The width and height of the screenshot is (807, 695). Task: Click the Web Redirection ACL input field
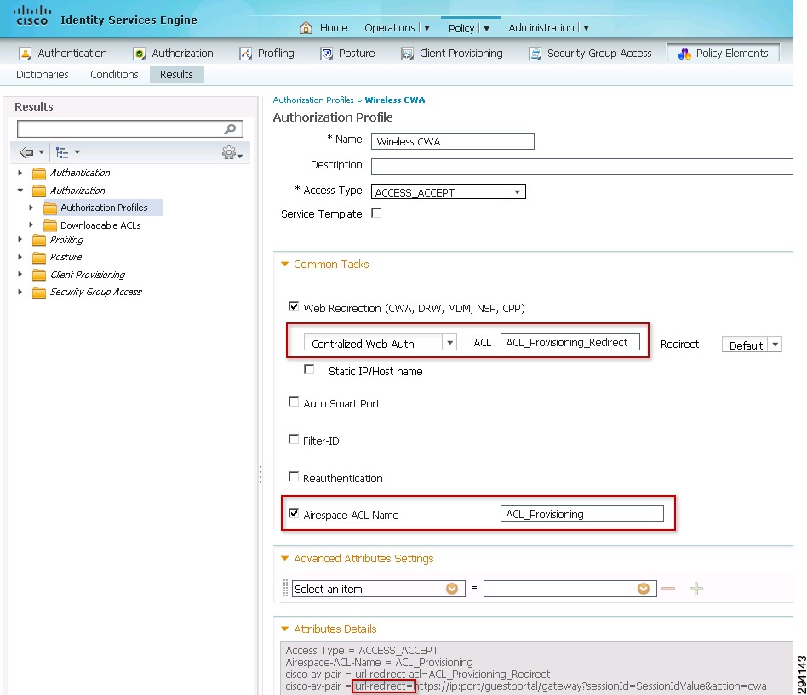click(x=569, y=342)
